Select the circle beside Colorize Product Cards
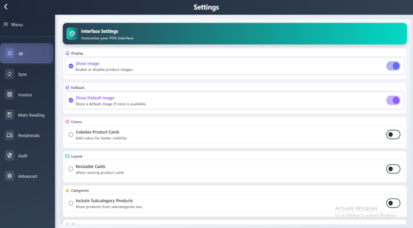Image resolution: width=413 pixels, height=228 pixels. tap(71, 135)
